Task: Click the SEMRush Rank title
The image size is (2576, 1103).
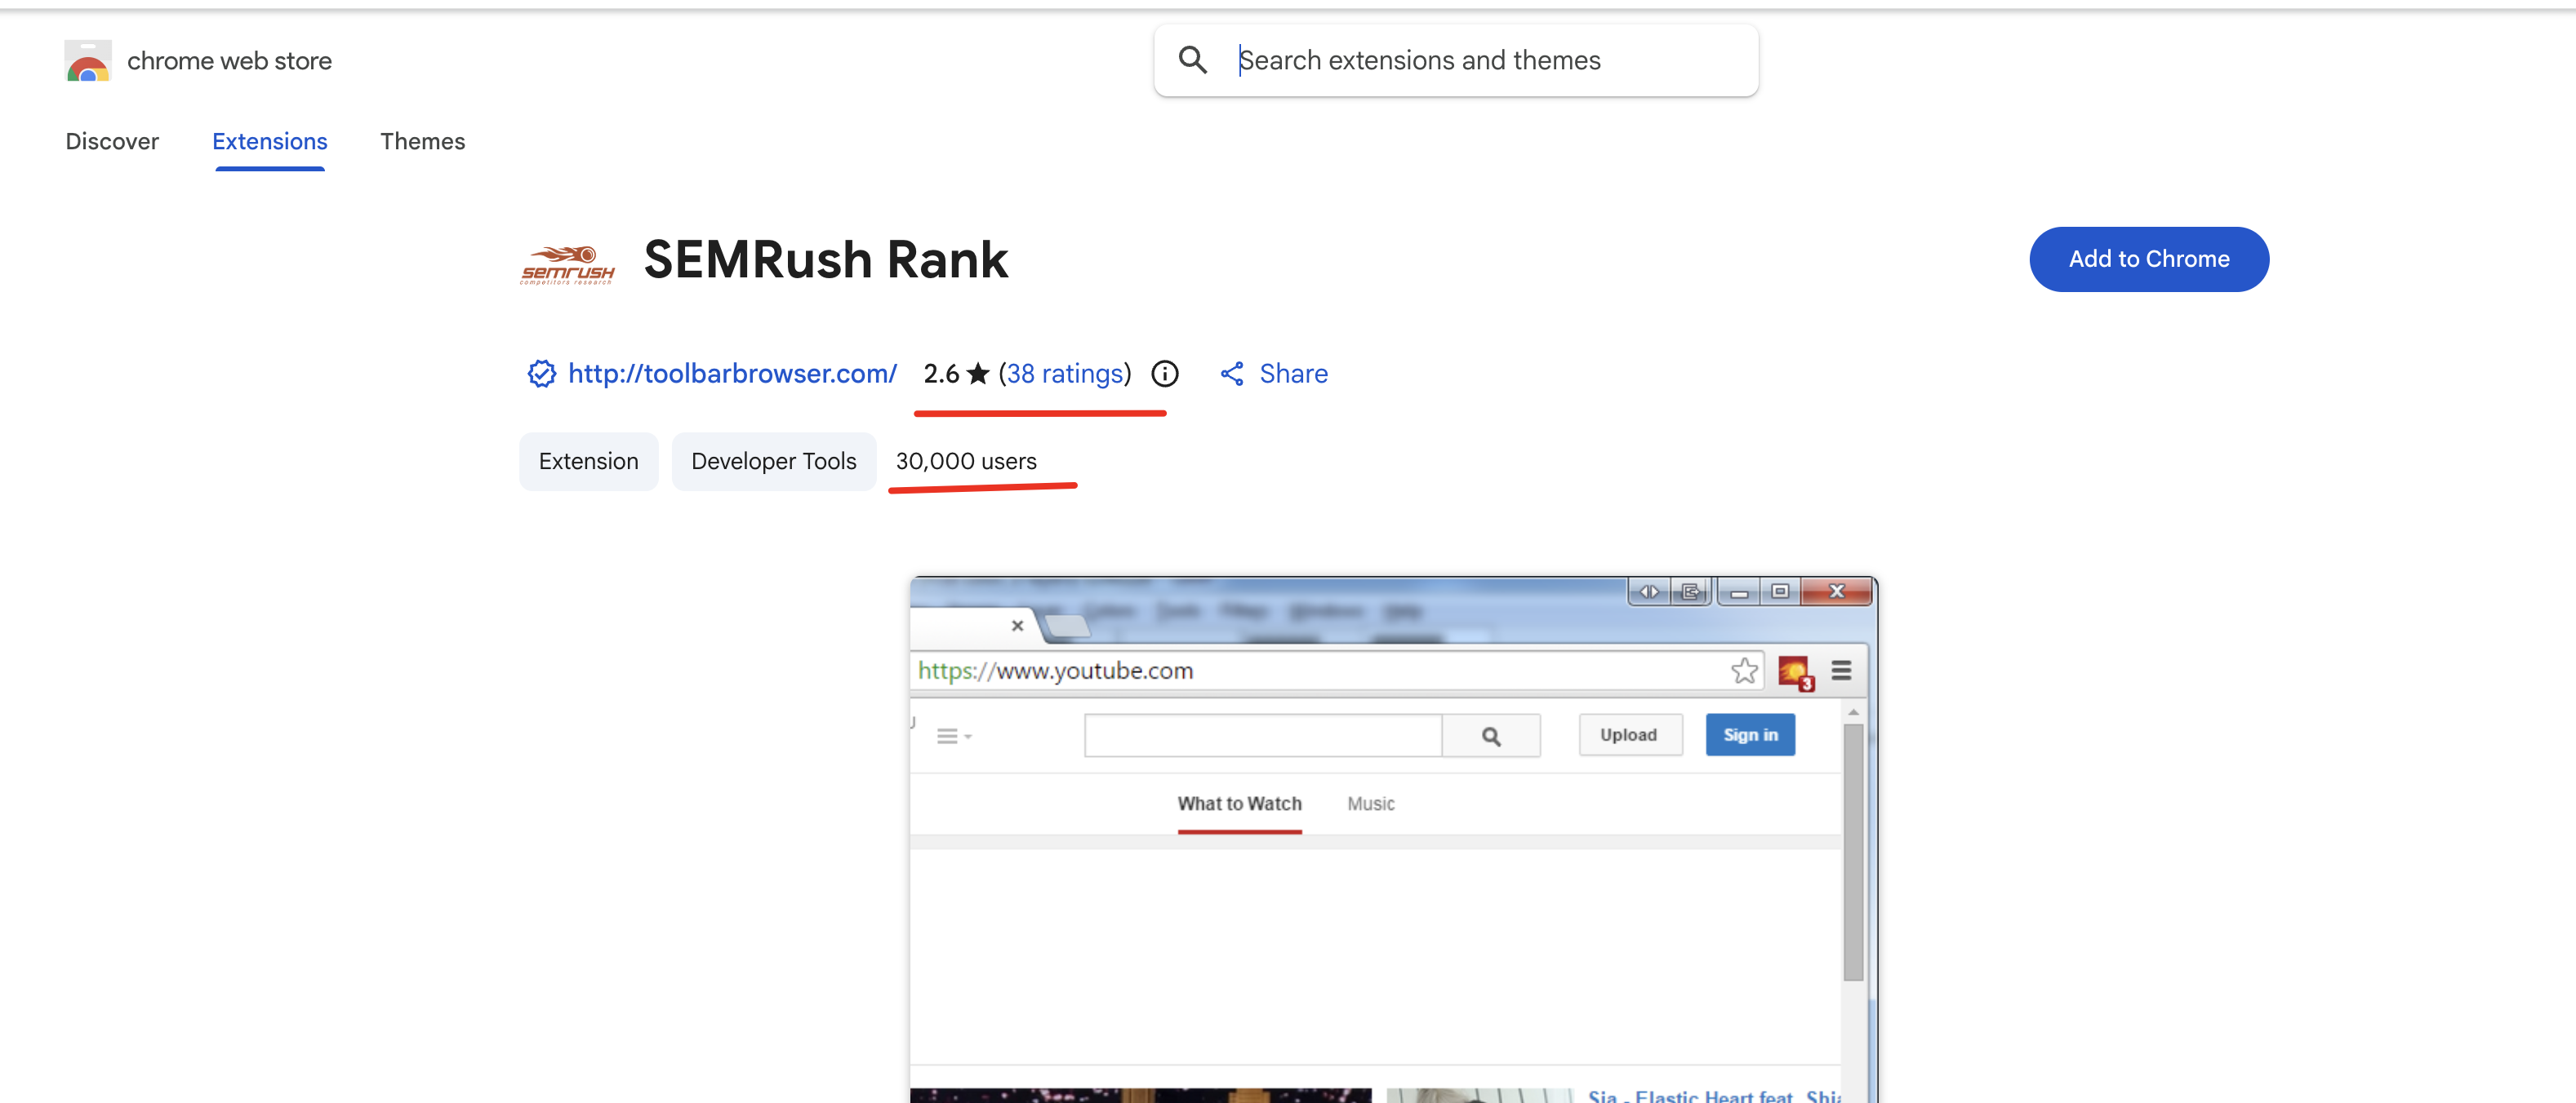Action: coord(826,259)
